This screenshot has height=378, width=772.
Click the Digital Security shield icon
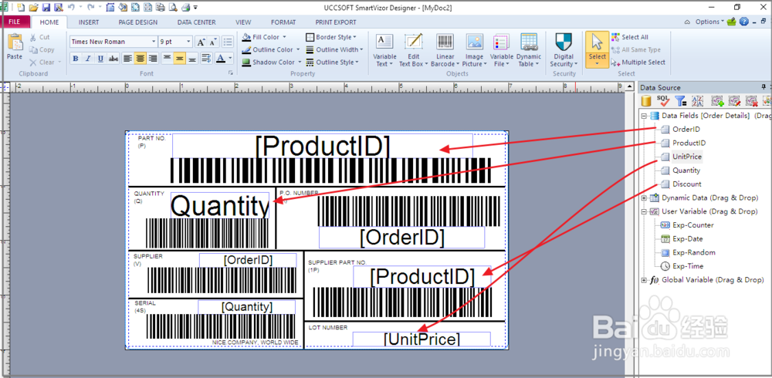point(564,42)
